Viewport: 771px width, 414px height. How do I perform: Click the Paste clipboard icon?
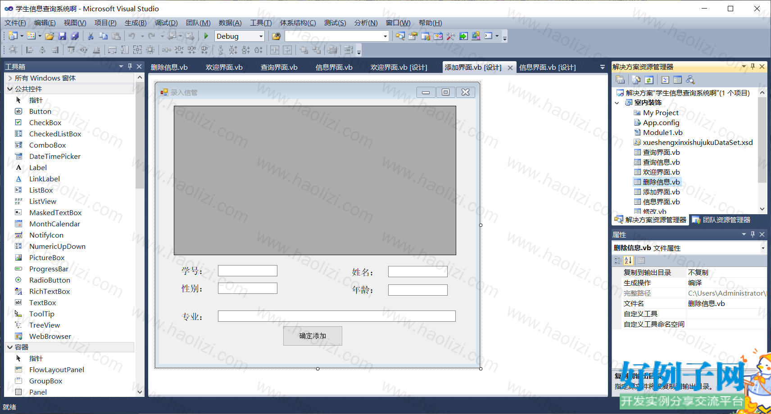pyautogui.click(x=116, y=36)
